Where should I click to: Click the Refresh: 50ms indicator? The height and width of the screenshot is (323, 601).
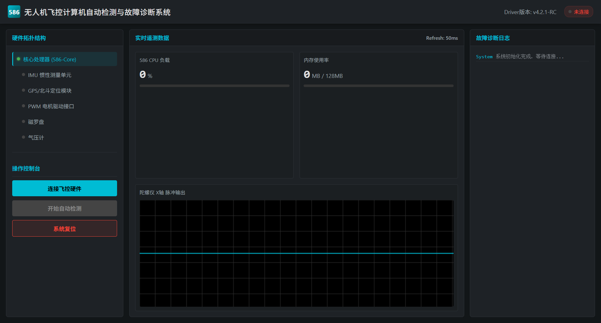442,38
